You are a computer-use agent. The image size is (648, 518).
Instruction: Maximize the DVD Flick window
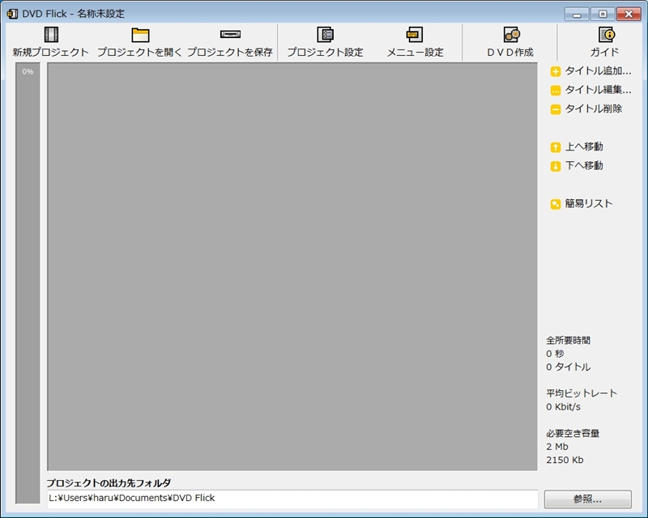click(603, 14)
